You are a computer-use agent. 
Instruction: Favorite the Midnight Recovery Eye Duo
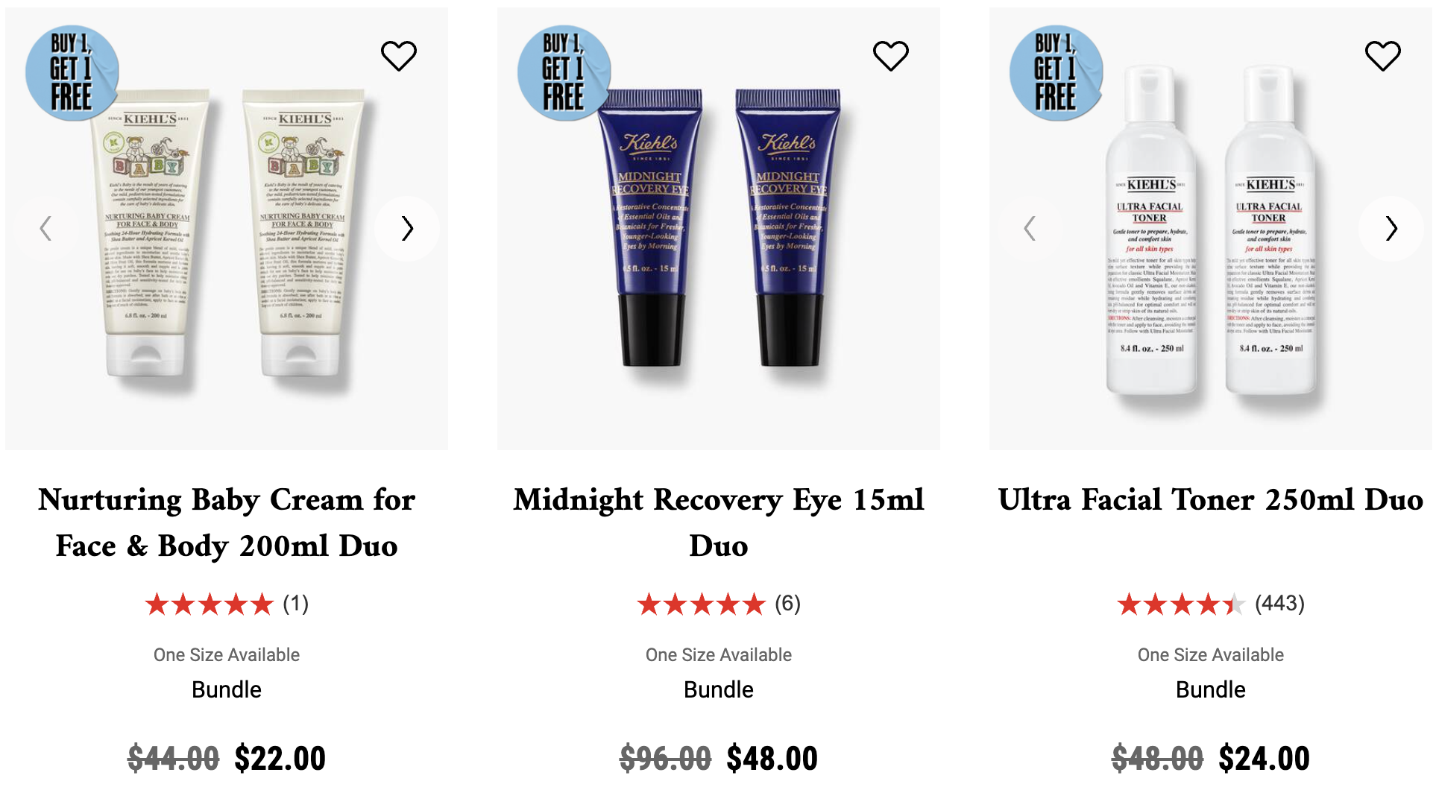coord(890,56)
